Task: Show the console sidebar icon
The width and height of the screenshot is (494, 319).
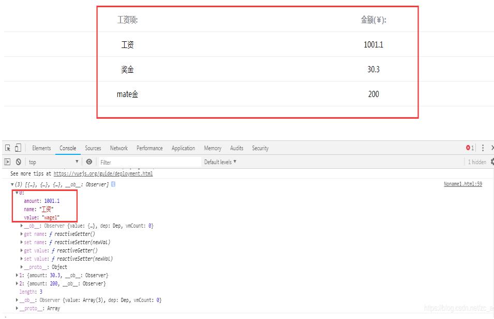Action: [7, 162]
